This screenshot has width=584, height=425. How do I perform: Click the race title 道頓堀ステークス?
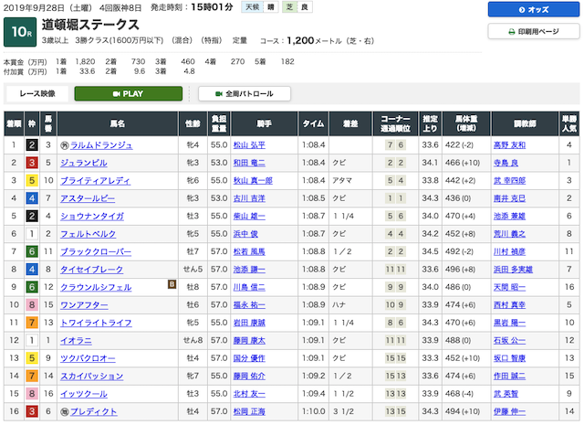pos(90,25)
